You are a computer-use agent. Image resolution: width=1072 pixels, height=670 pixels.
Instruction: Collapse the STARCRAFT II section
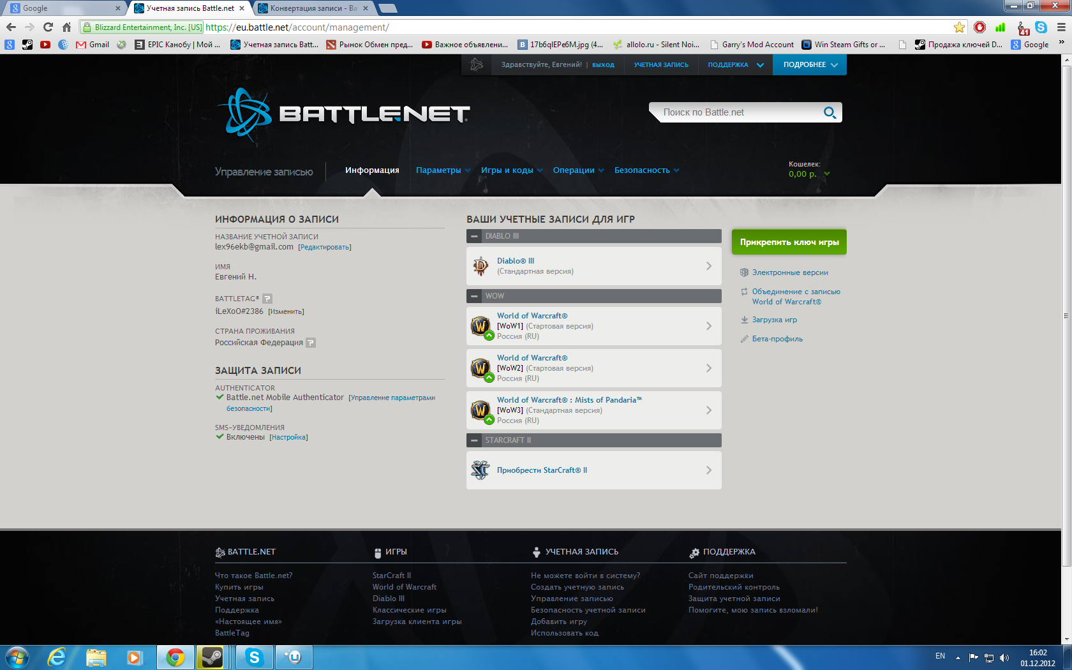click(x=474, y=440)
